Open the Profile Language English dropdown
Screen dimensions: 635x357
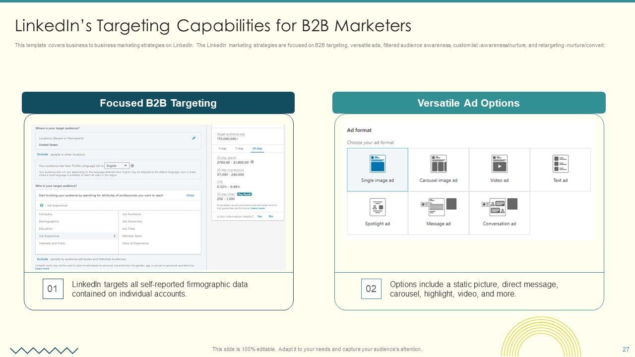point(118,166)
